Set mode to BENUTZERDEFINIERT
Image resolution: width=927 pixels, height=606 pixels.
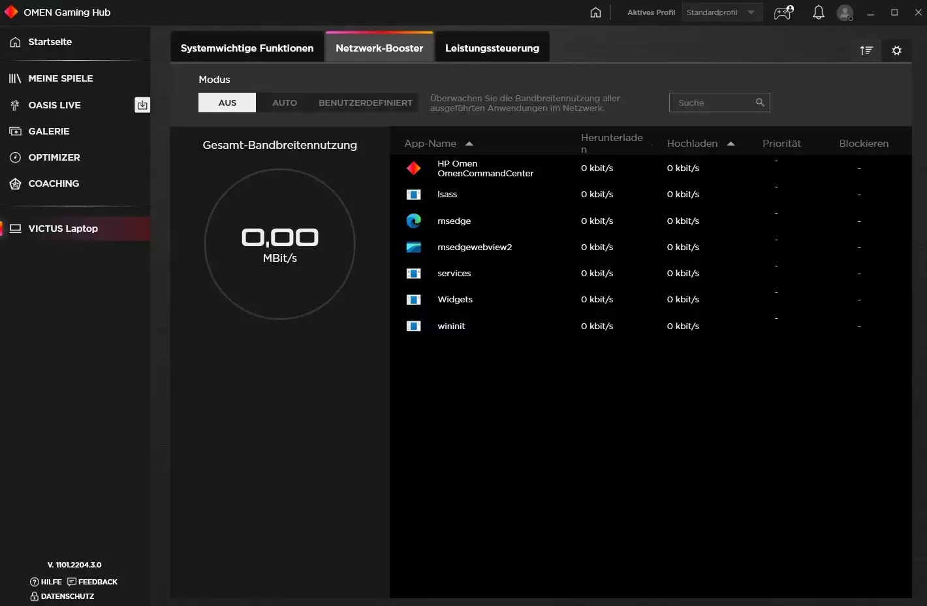[x=366, y=103]
